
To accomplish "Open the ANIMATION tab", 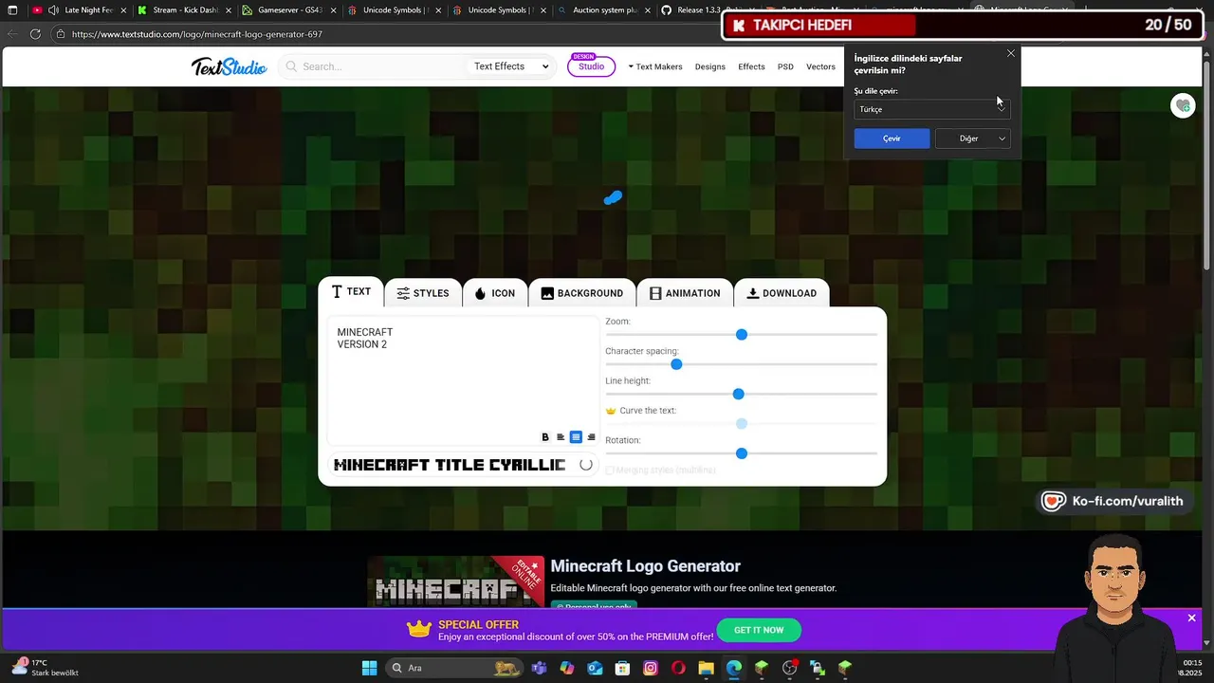I will (685, 293).
